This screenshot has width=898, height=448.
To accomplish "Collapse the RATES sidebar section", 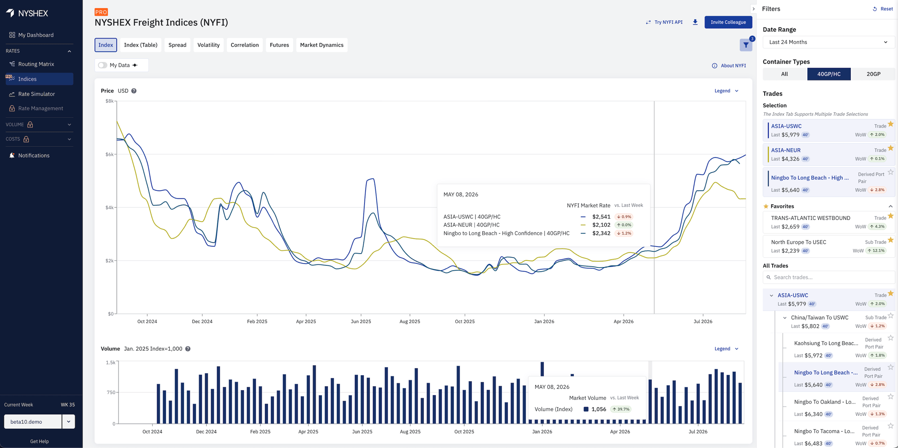I will pyautogui.click(x=69, y=51).
